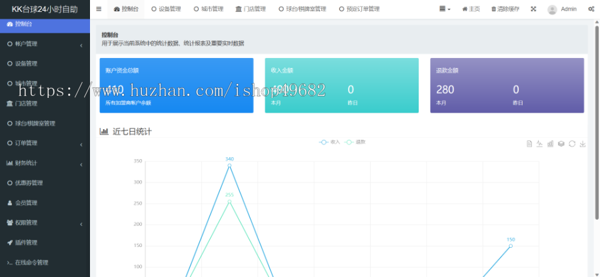This screenshot has height=277, width=600.
Task: Switch to the 球台/棋牌室管理 top tab
Action: 302,9
